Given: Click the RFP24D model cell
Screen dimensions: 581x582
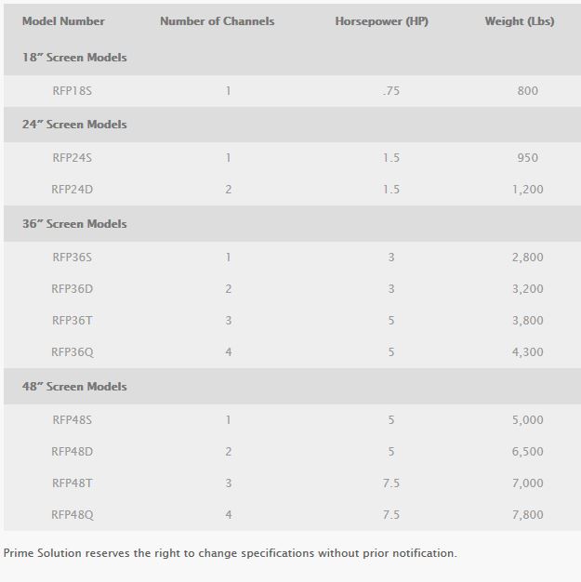Looking at the screenshot, I should point(73,190).
